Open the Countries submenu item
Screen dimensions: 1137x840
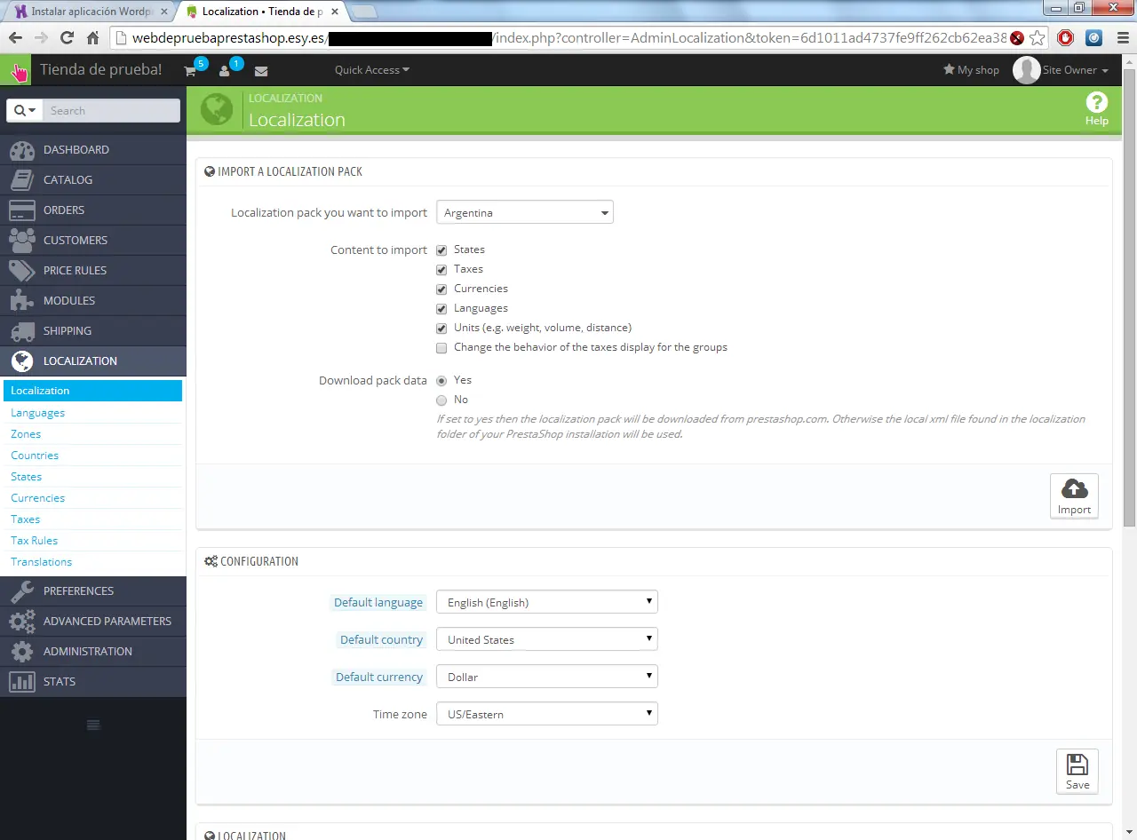click(x=35, y=456)
